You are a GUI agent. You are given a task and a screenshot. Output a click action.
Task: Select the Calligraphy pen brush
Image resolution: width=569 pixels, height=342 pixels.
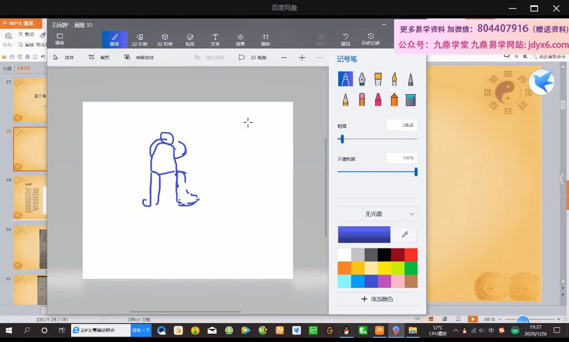coord(362,79)
